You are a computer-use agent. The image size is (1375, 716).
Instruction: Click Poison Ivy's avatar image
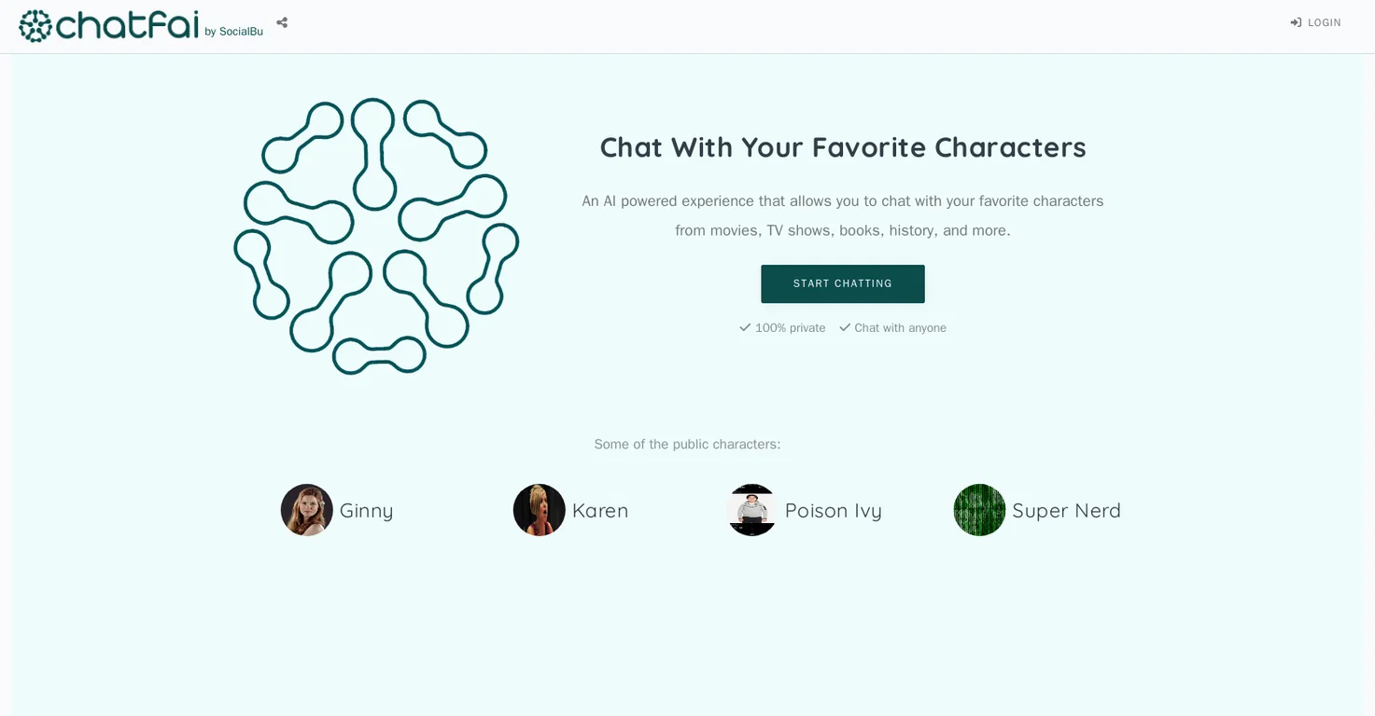[751, 510]
